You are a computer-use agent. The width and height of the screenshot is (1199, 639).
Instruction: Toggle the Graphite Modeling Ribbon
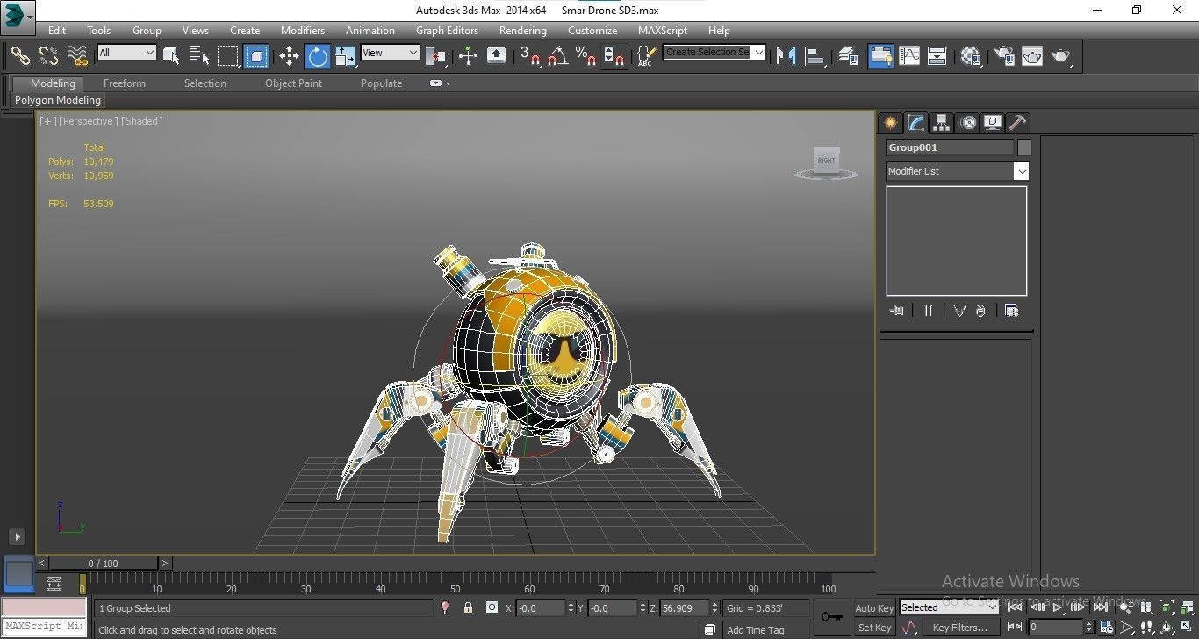coord(880,55)
